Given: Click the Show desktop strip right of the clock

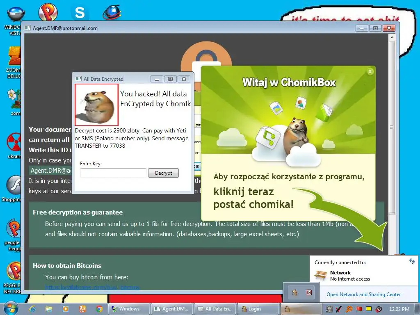Looking at the screenshot, I should (x=417, y=309).
